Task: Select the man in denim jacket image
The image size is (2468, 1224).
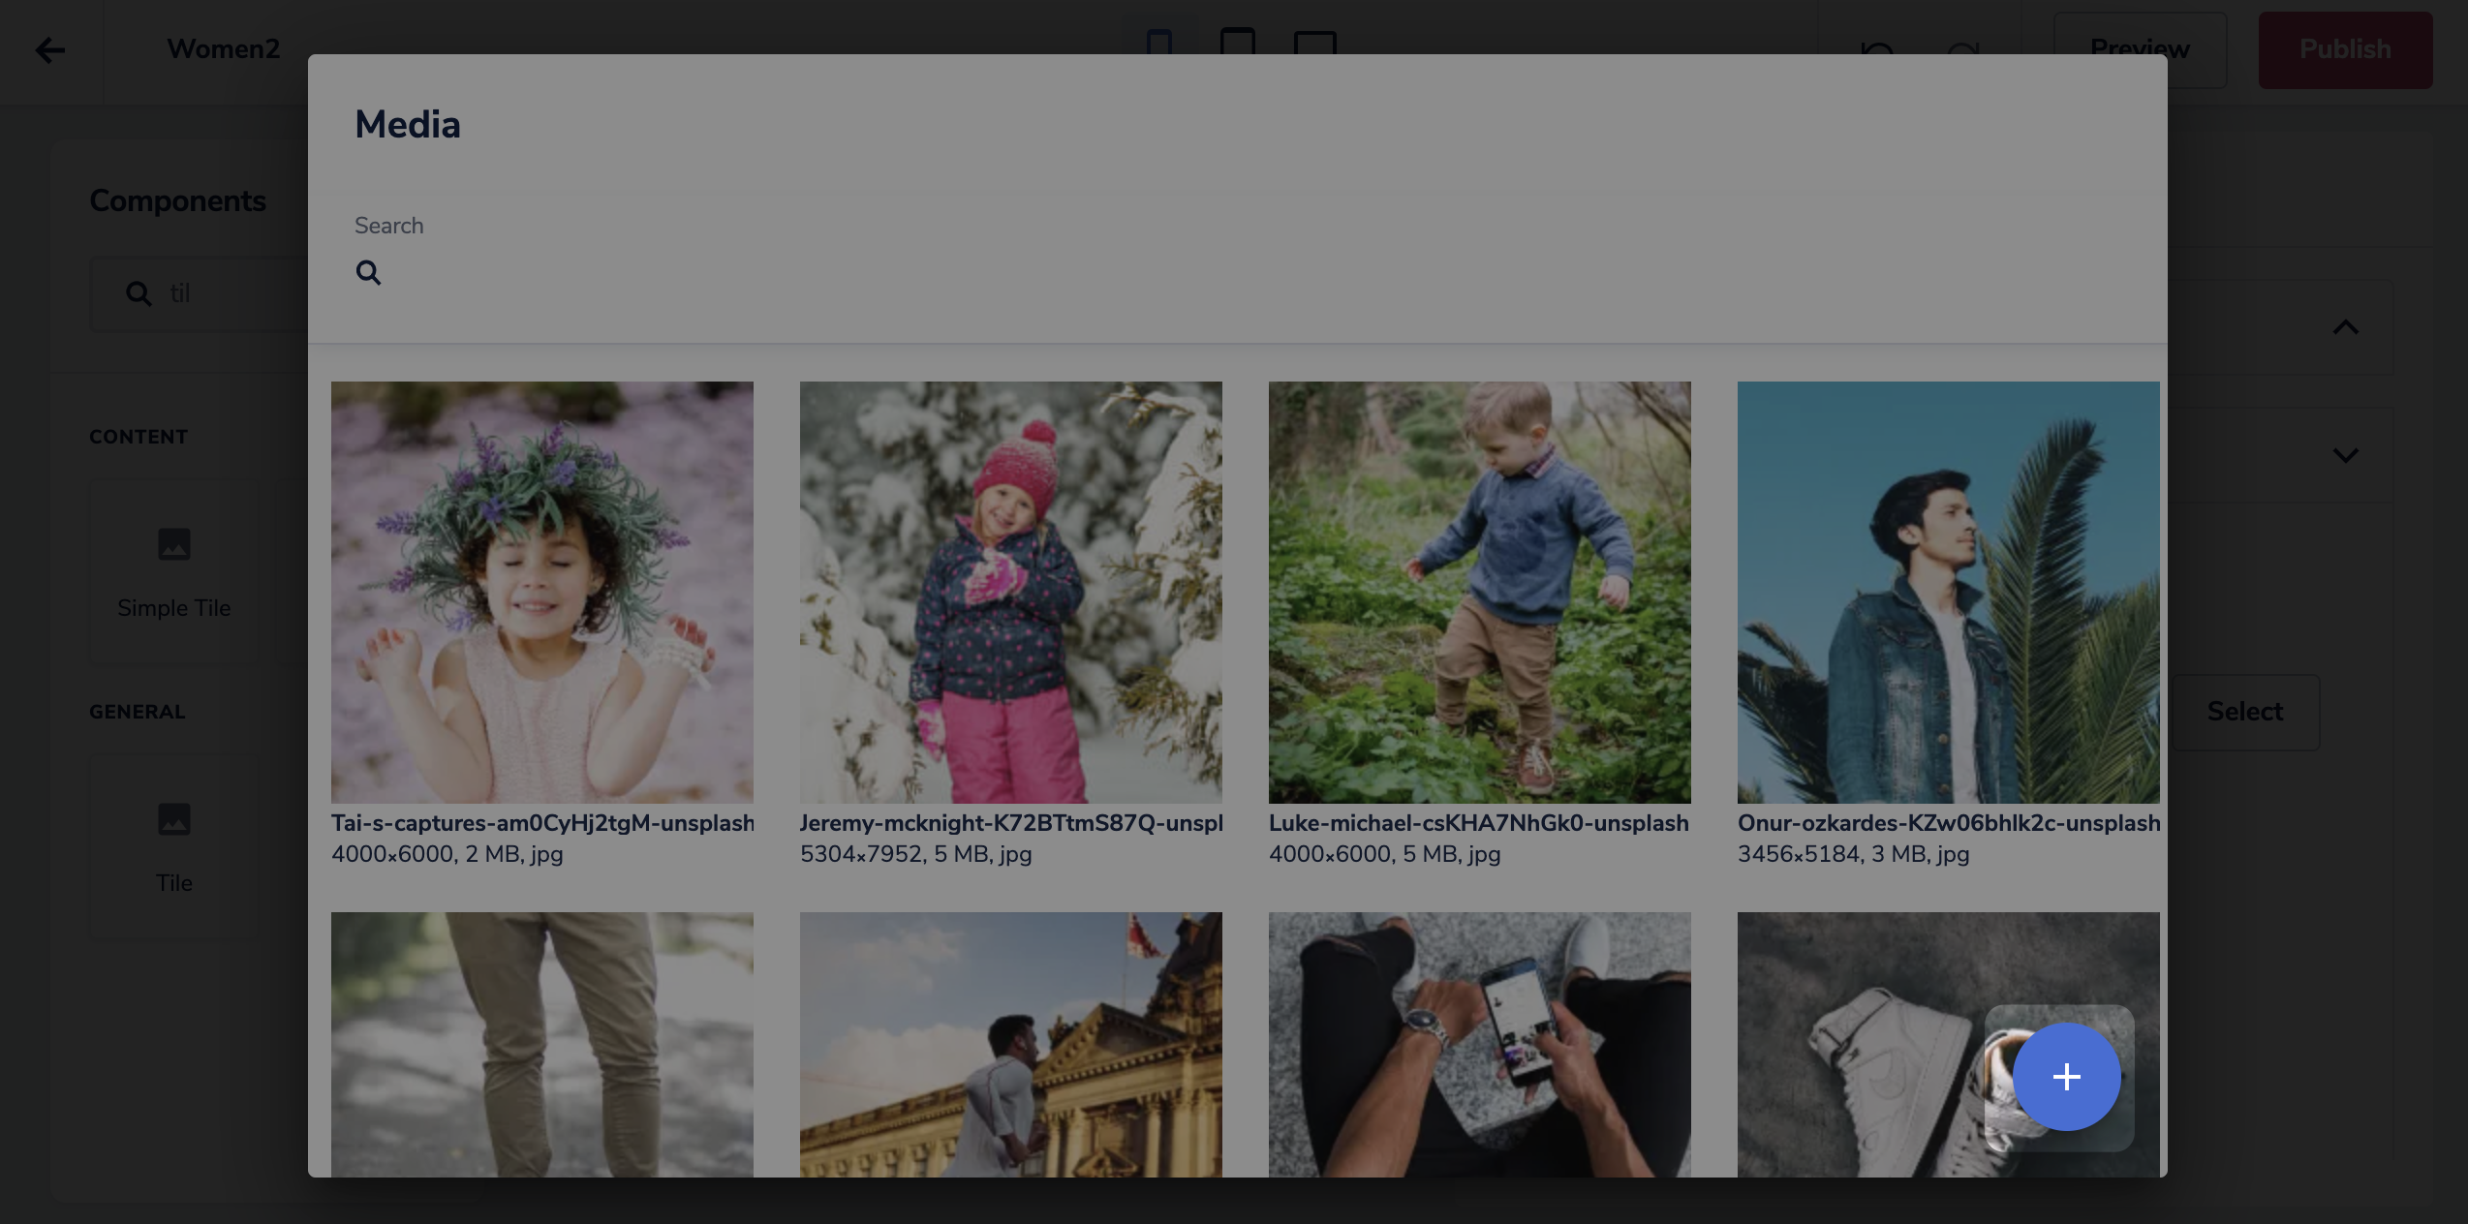Action: 1949,592
